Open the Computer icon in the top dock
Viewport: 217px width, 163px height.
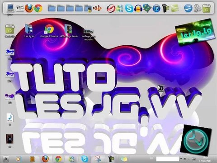pos(10,8)
